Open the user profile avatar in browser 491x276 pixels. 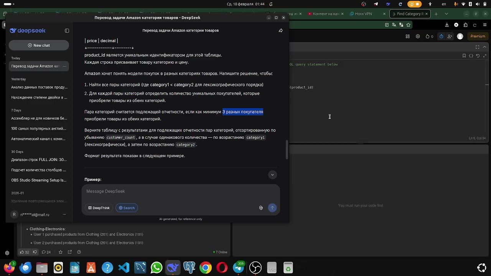[460, 36]
